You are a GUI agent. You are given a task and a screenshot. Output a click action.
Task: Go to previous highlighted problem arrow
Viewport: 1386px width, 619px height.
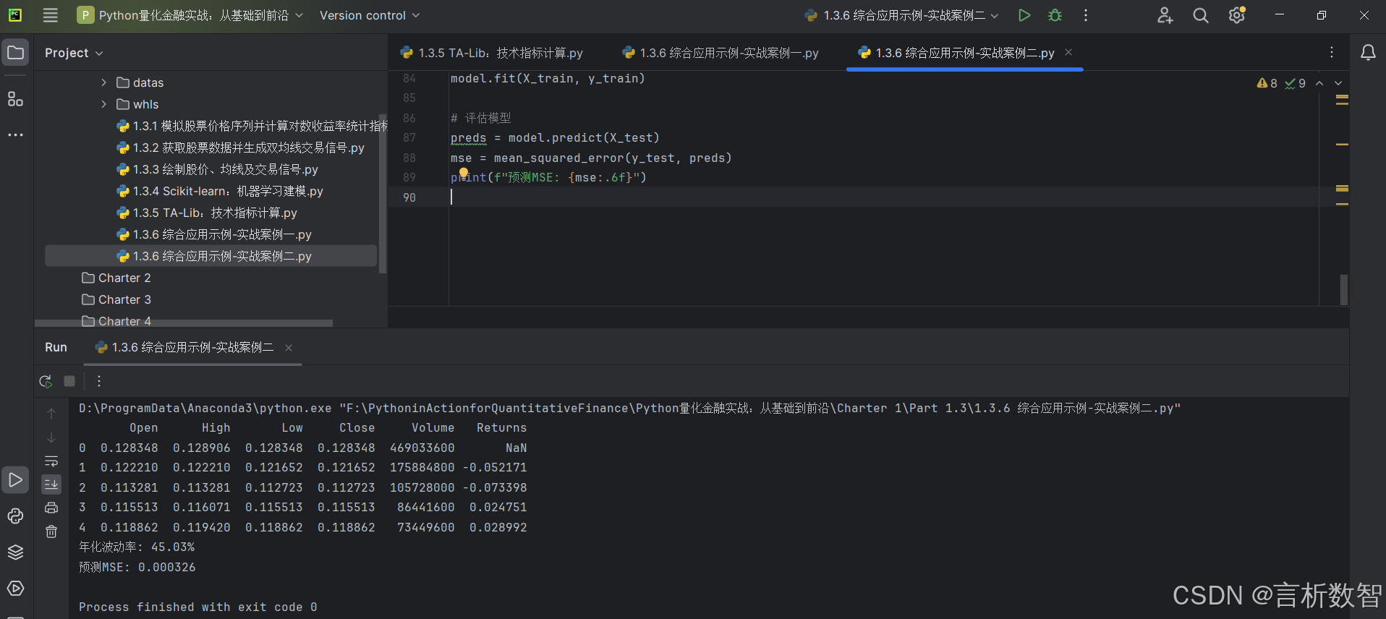coord(1319,83)
